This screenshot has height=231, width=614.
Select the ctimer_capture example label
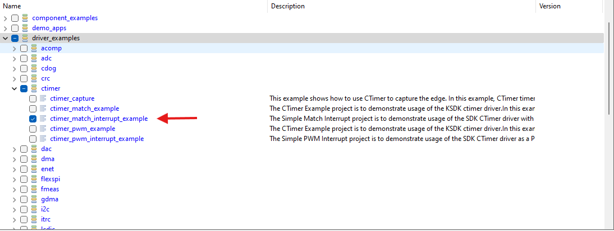tap(72, 98)
